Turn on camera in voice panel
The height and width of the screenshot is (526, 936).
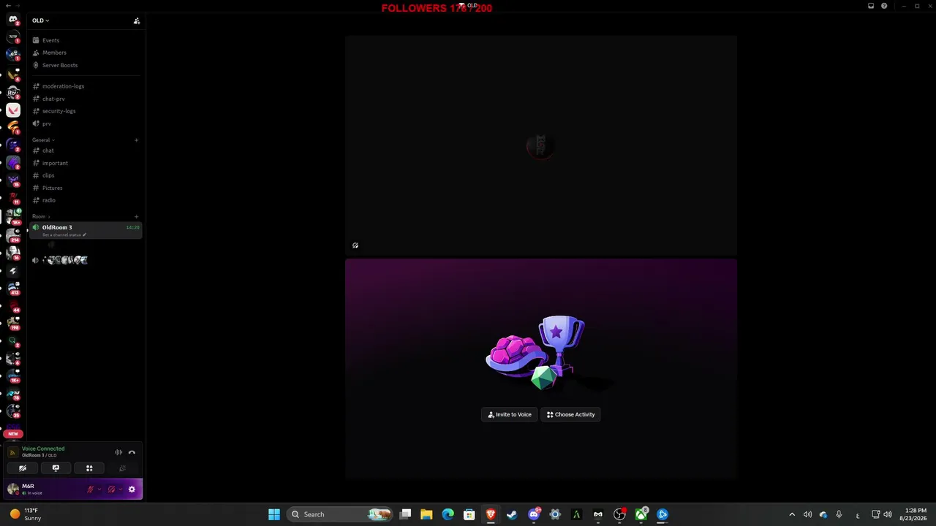coord(23,468)
